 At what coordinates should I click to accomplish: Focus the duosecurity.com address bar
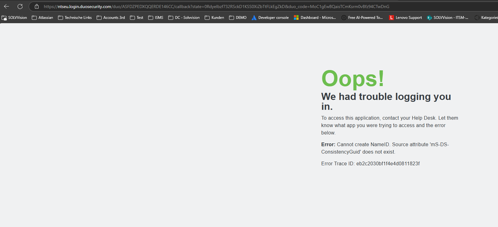pyautogui.click(x=264, y=6)
